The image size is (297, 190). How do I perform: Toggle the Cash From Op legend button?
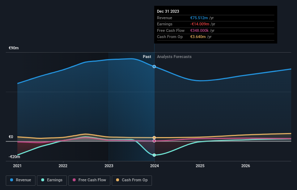pyautogui.click(x=132, y=180)
